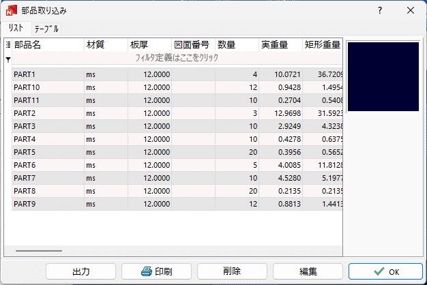427x285 pixels.
Task: Click the 編集 edit button
Action: (308, 271)
